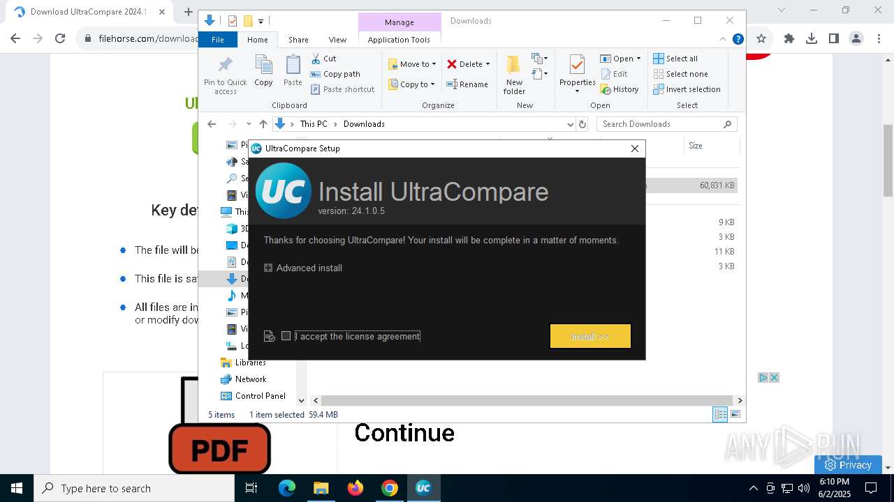Accept the license agreement checkbox
Screen dimensions: 894x502
[x=286, y=336]
